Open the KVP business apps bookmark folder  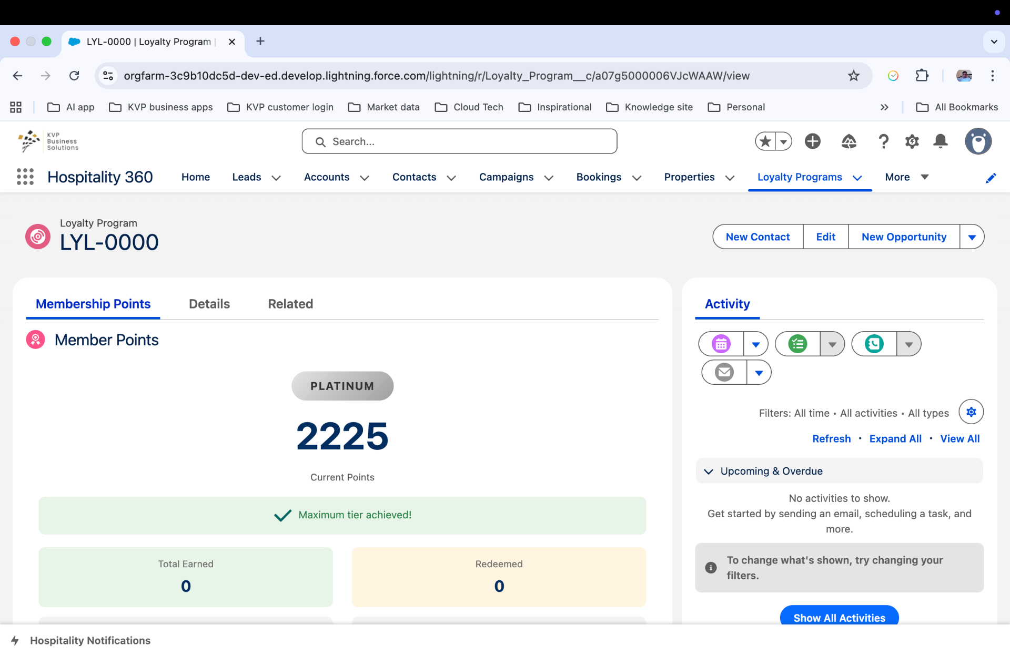click(161, 107)
